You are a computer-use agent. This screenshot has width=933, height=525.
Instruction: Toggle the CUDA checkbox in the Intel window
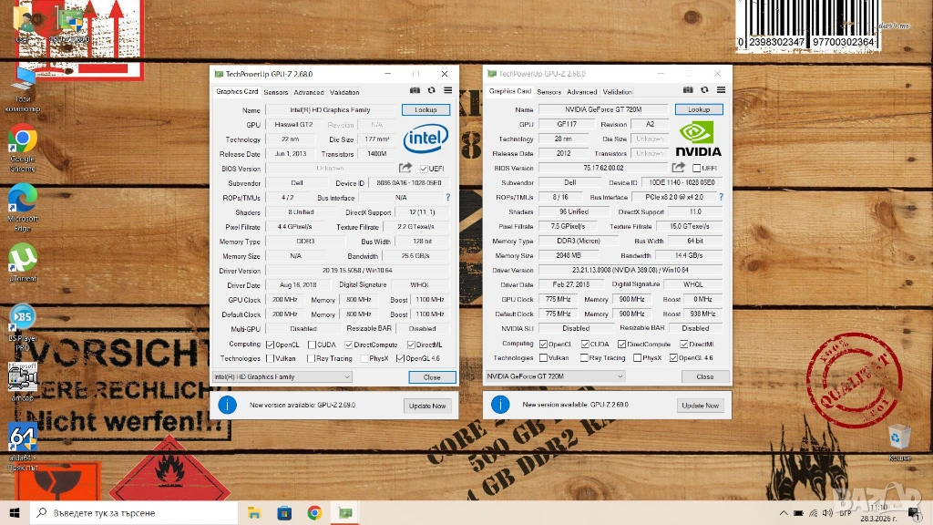coord(312,345)
